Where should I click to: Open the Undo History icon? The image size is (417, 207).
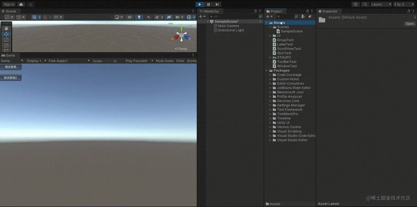pyautogui.click(x=355, y=4)
